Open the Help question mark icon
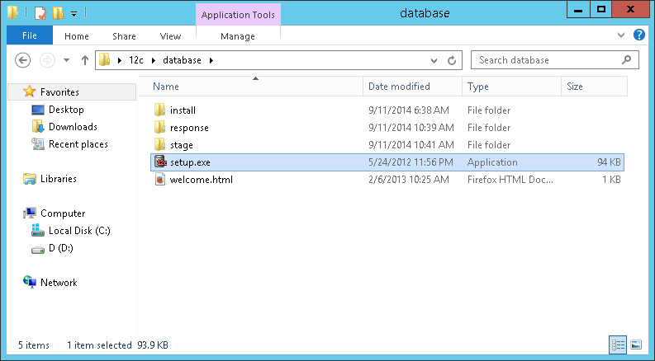Viewport: 655px width, 361px height. click(638, 35)
